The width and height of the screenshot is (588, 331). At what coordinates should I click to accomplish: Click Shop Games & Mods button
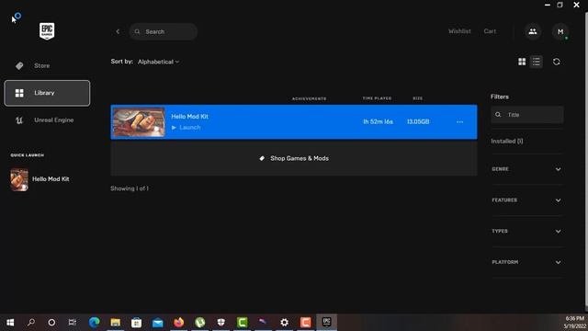pos(294,158)
